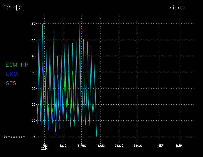
Task: Click the 6AUG date tick label
Action: tap(63, 146)
